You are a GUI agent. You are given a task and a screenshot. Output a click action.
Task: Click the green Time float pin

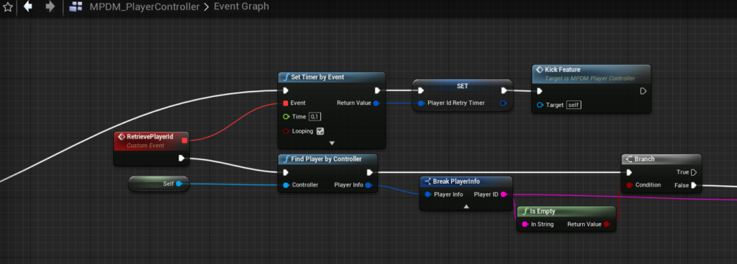(286, 116)
